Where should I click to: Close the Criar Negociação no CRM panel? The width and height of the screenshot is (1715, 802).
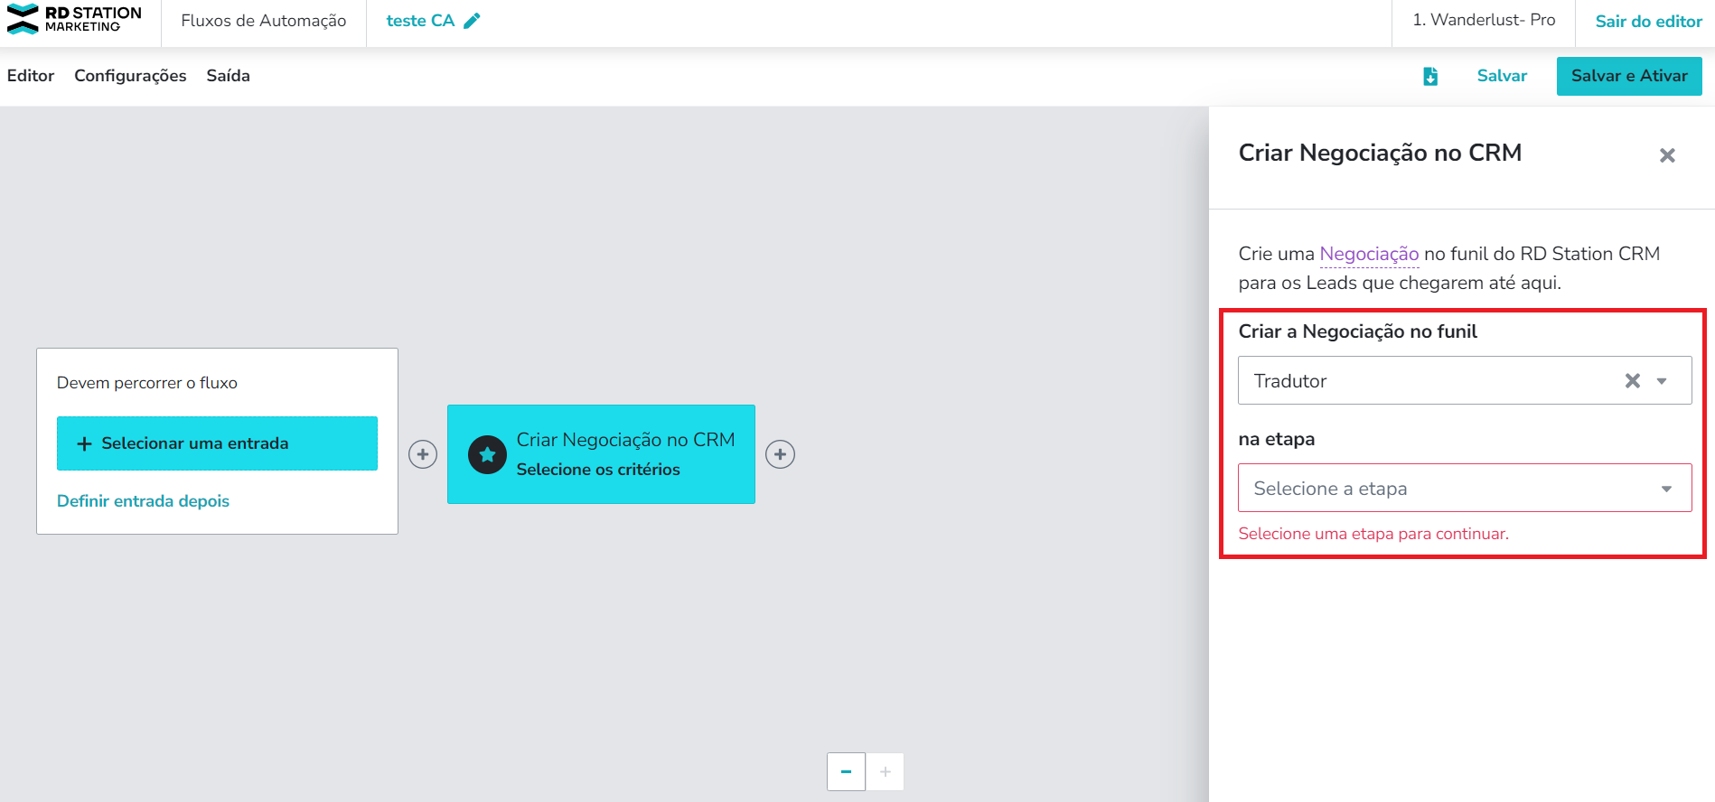point(1667,155)
